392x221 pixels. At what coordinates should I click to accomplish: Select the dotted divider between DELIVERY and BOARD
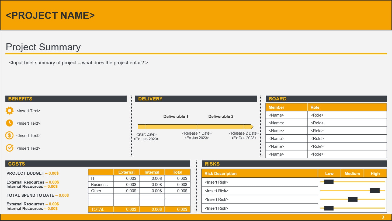pos(260,126)
